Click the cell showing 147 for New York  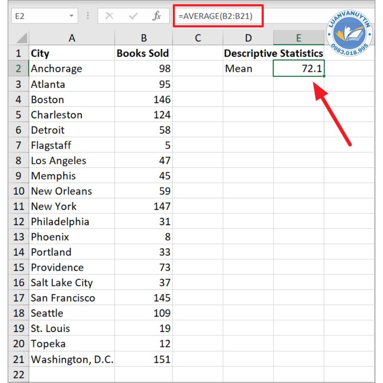point(143,206)
